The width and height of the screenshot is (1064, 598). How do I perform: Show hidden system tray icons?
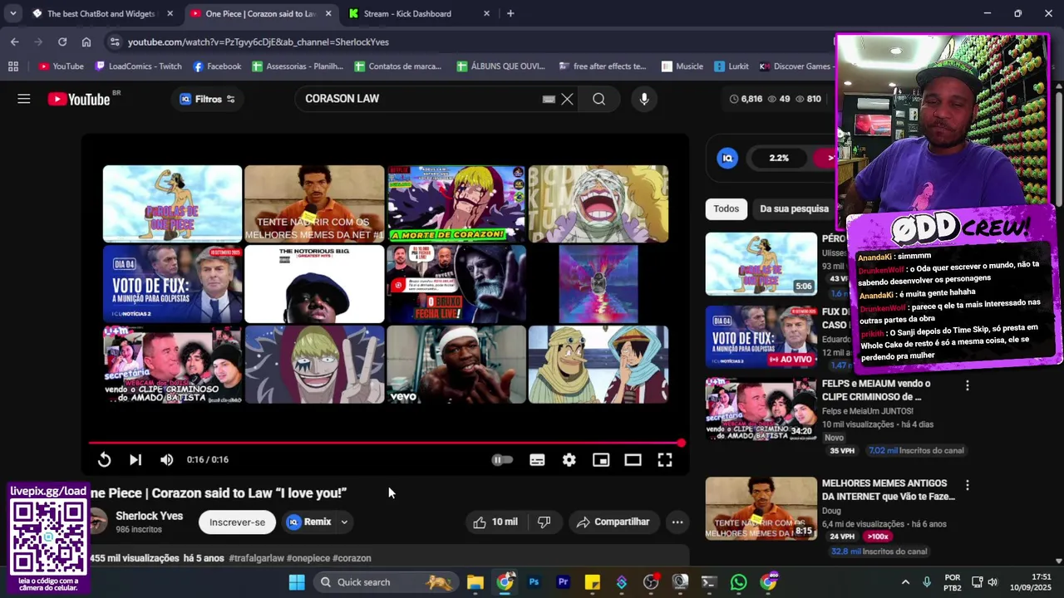pyautogui.click(x=905, y=582)
